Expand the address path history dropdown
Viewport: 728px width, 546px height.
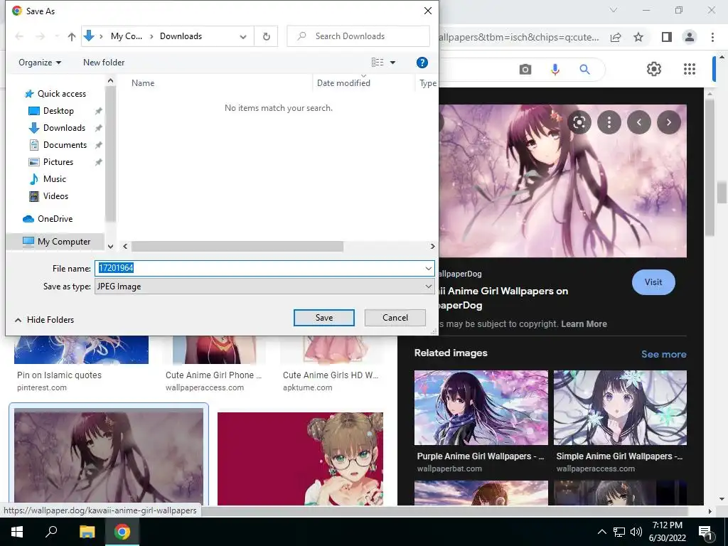pyautogui.click(x=243, y=37)
